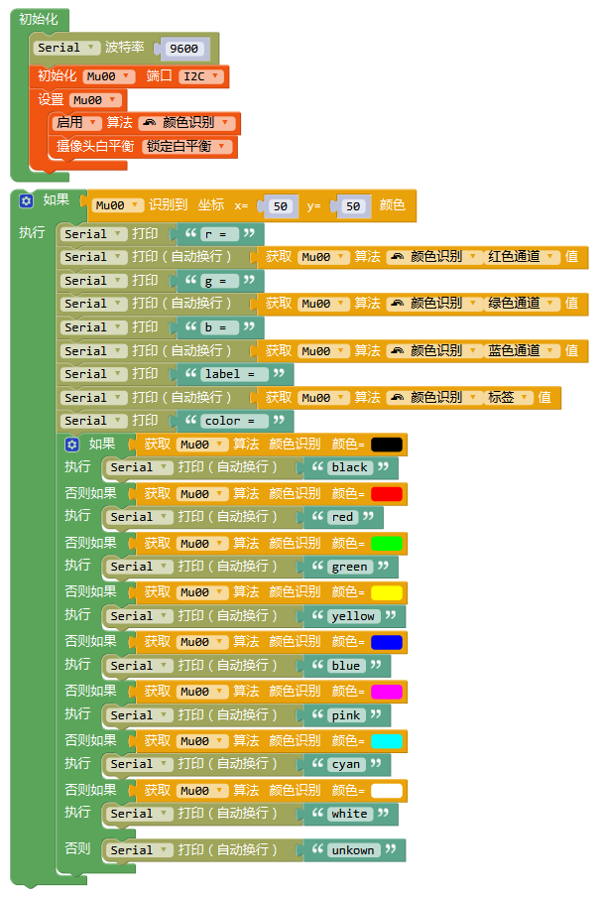Edit the "color =" text string
This screenshot has height=897, width=599.
click(x=234, y=421)
